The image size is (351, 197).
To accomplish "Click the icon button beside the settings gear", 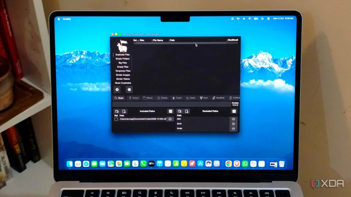I will click(129, 90).
